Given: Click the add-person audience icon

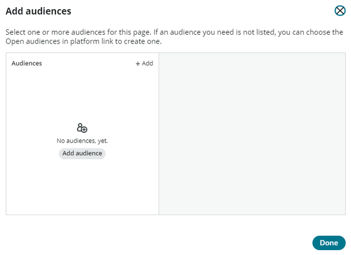Looking at the screenshot, I should tap(82, 128).
